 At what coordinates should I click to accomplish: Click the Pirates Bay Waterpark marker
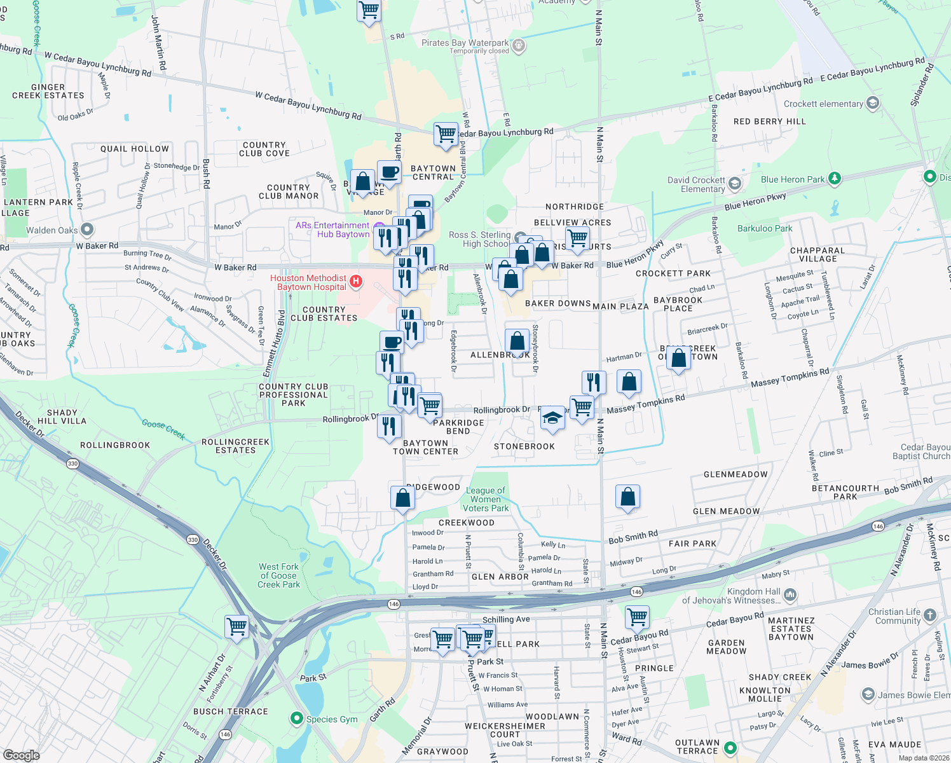[517, 46]
